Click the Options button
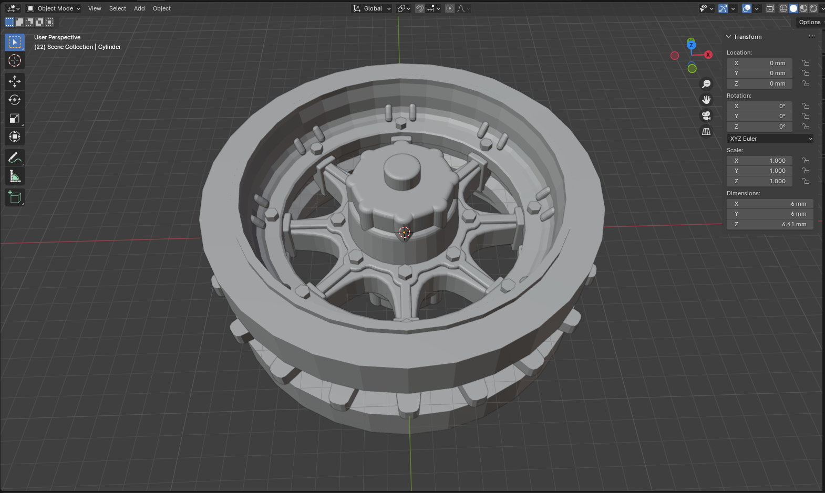Screen dimensions: 825x493 coord(809,22)
